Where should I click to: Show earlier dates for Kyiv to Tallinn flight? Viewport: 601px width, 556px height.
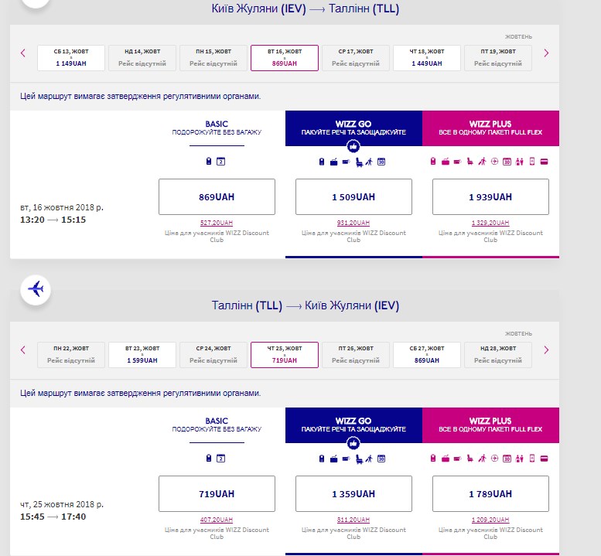click(x=23, y=53)
